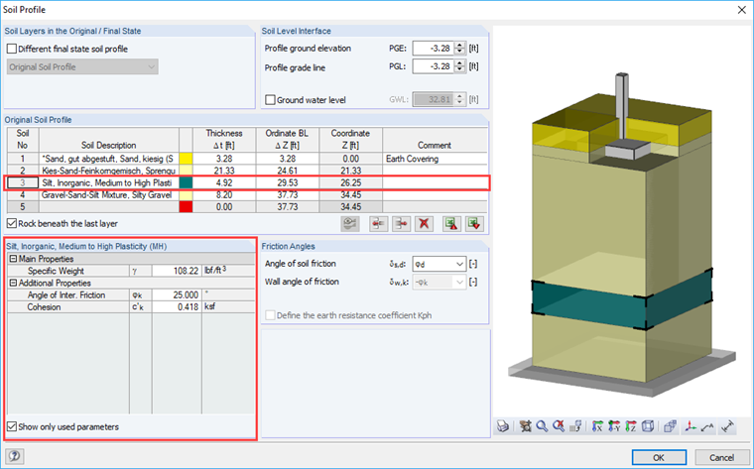Select the Gravel-Sand-Silt Mixture soil row
This screenshot has width=754, height=469.
(109, 194)
